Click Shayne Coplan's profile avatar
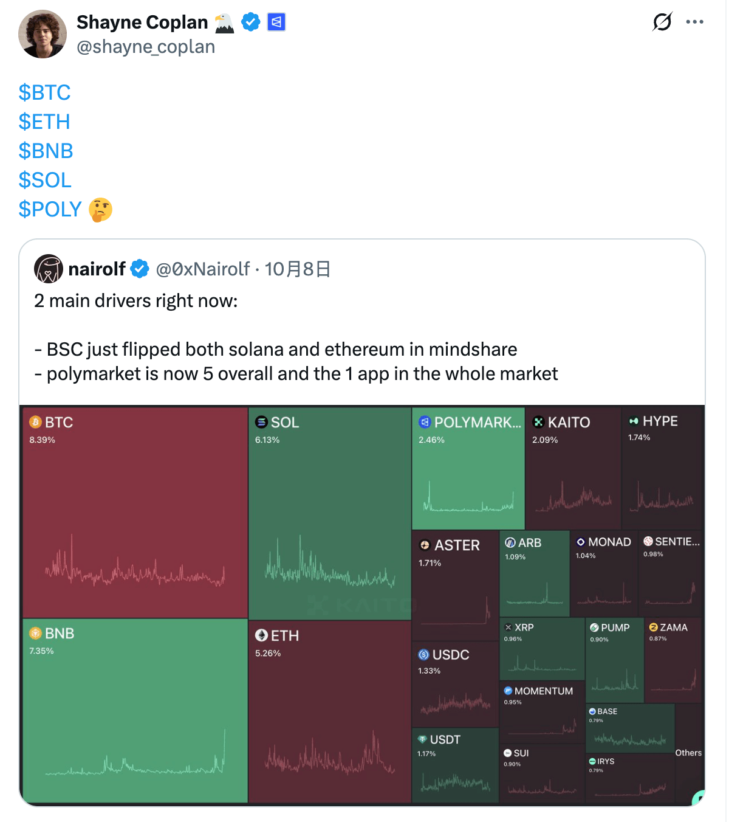Viewport: 729px width, 822px height. click(42, 34)
